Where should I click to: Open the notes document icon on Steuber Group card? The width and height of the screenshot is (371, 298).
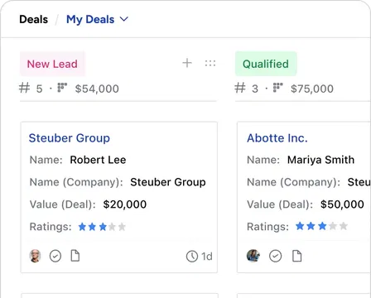click(x=75, y=256)
